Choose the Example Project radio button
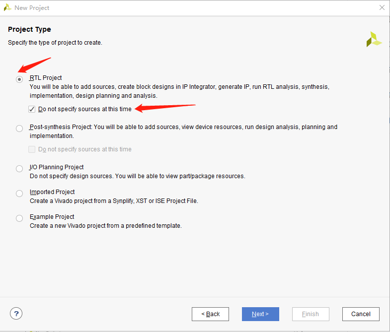 point(19,218)
